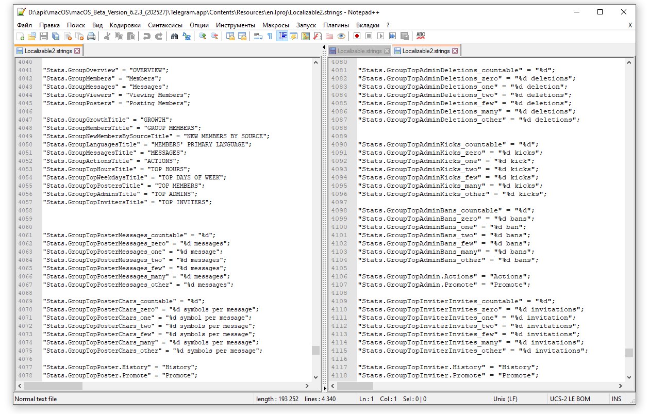The width and height of the screenshot is (649, 414).
Task: Toggle the show all characters pilcrow
Action: pos(269,36)
